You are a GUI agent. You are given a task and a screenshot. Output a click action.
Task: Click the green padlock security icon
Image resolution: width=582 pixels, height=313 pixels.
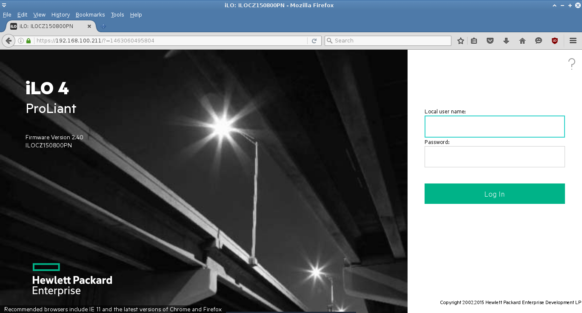coord(29,41)
